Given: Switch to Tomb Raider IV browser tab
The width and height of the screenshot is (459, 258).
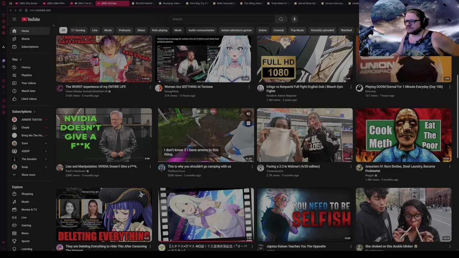Looking at the screenshot, I should click(x=279, y=3).
